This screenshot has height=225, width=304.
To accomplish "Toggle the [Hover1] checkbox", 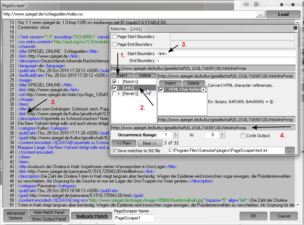I will (114, 93).
